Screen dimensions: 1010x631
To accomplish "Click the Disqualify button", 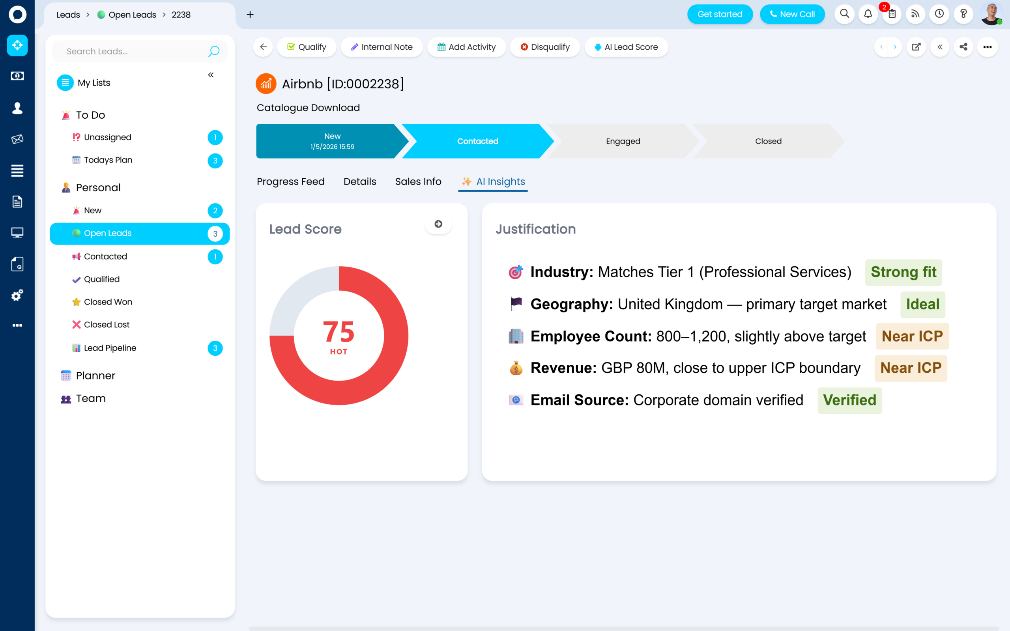I will pyautogui.click(x=544, y=47).
